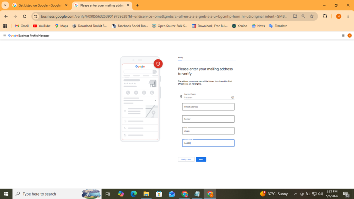Close the mailing address tab

(128, 5)
